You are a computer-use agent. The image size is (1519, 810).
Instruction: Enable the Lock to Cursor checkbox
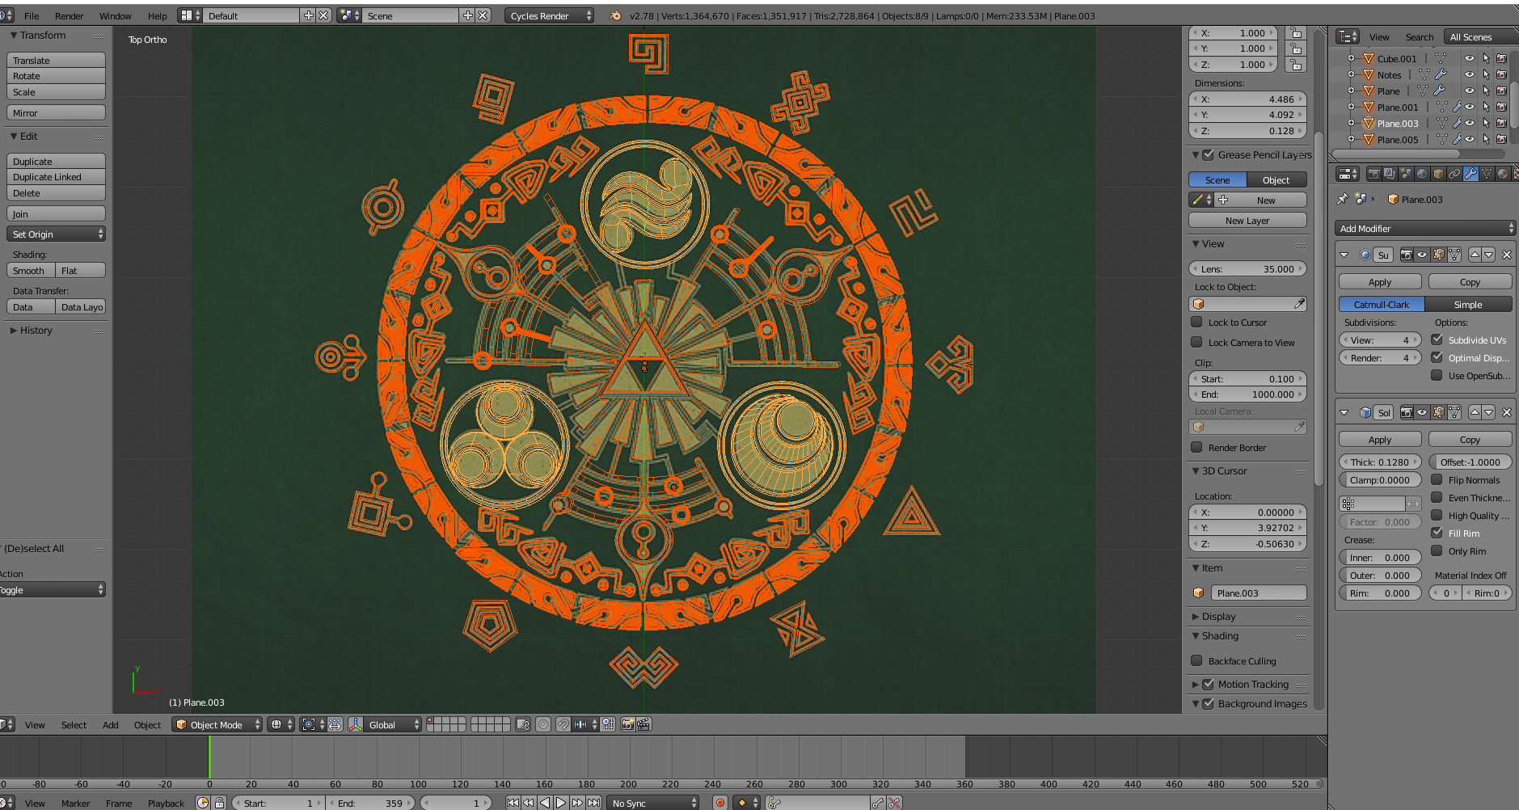pos(1196,322)
